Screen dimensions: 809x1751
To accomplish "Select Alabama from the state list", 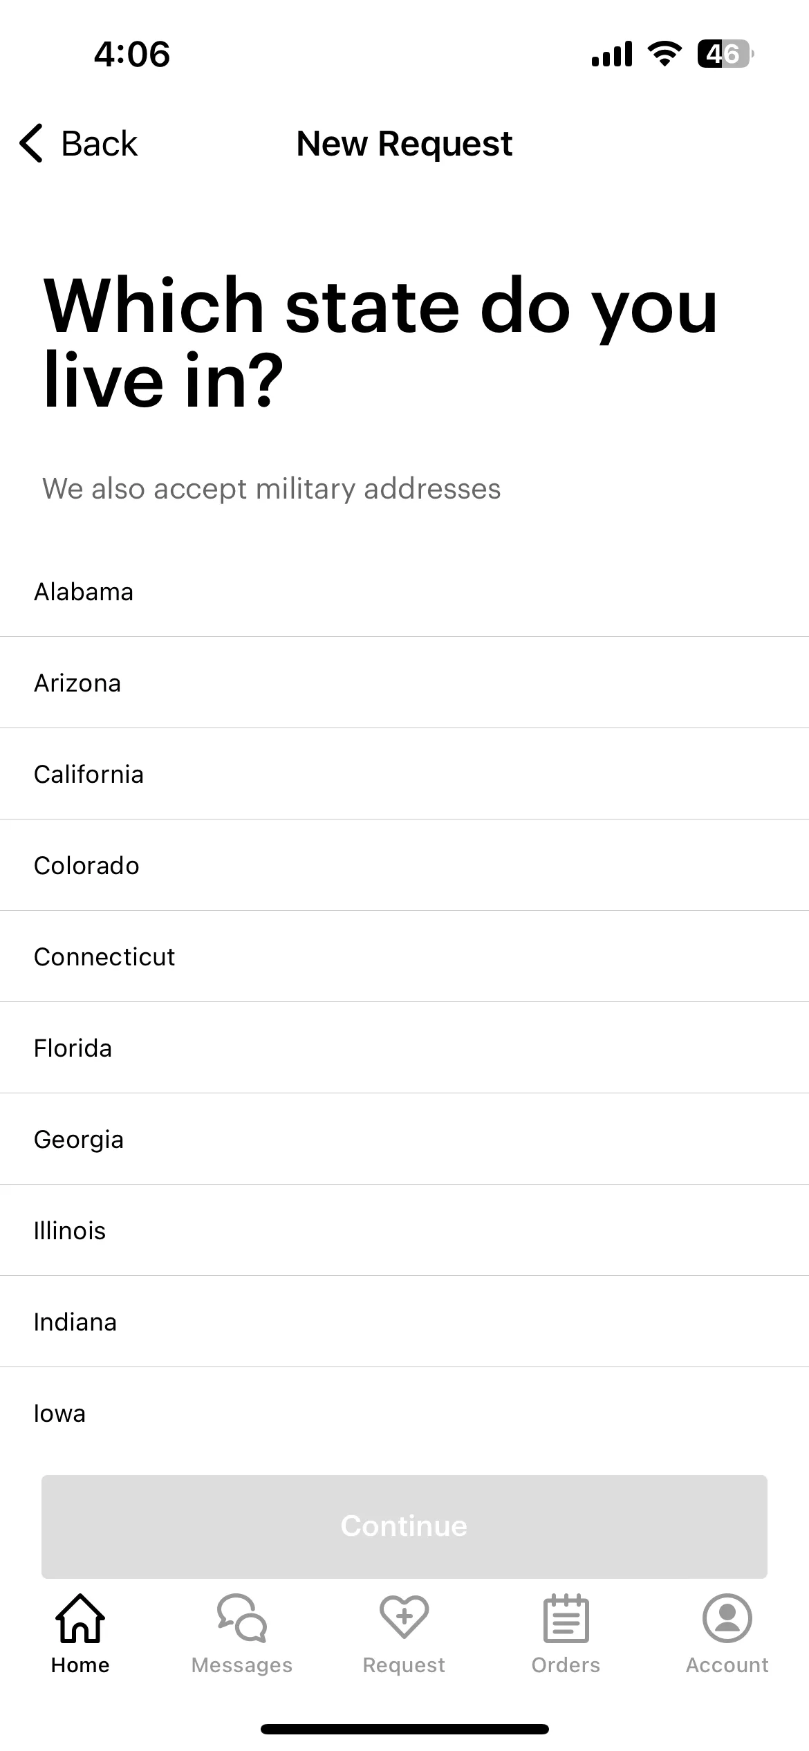I will pyautogui.click(x=404, y=591).
